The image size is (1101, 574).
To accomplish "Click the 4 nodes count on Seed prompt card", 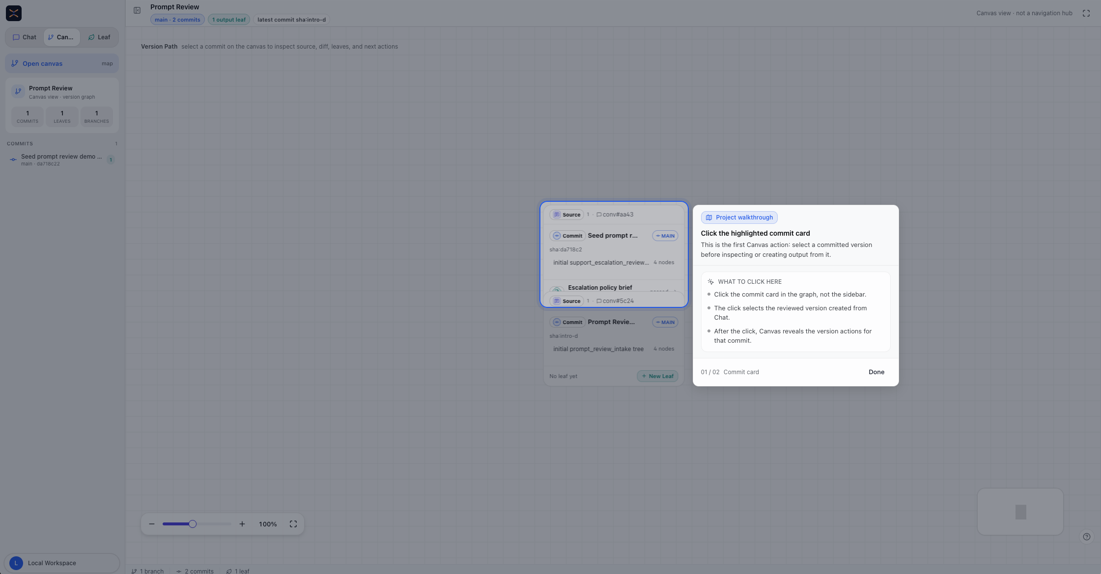I will click(x=664, y=263).
